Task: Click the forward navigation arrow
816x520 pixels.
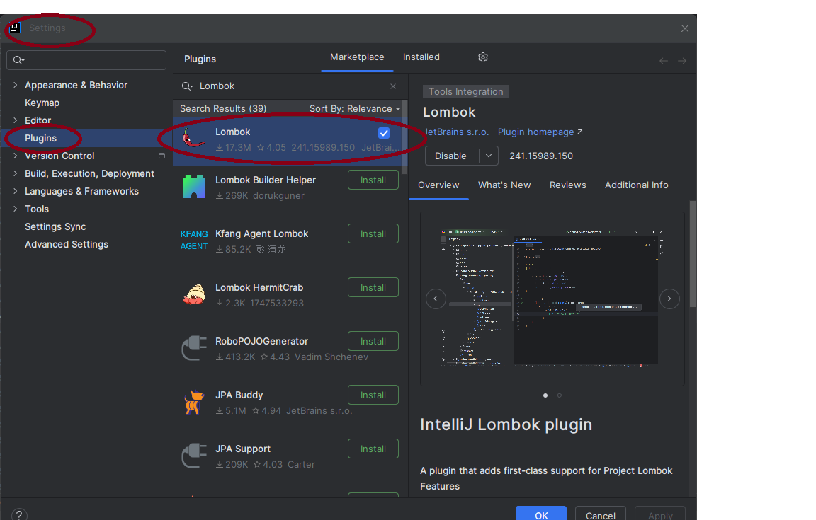Action: pyautogui.click(x=681, y=61)
